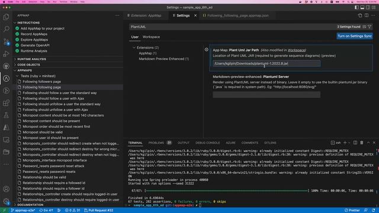Open the Search view in activity bar
The image size is (379, 213).
[x=6, y=29]
